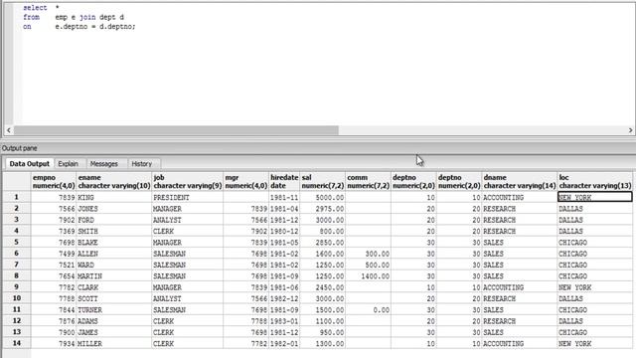The image size is (636, 358).
Task: Click the comm cell '0.00'
Action: 369,309
